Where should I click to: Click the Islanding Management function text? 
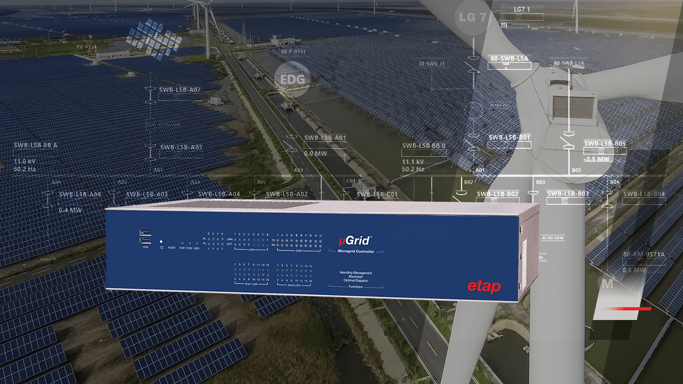(356, 273)
